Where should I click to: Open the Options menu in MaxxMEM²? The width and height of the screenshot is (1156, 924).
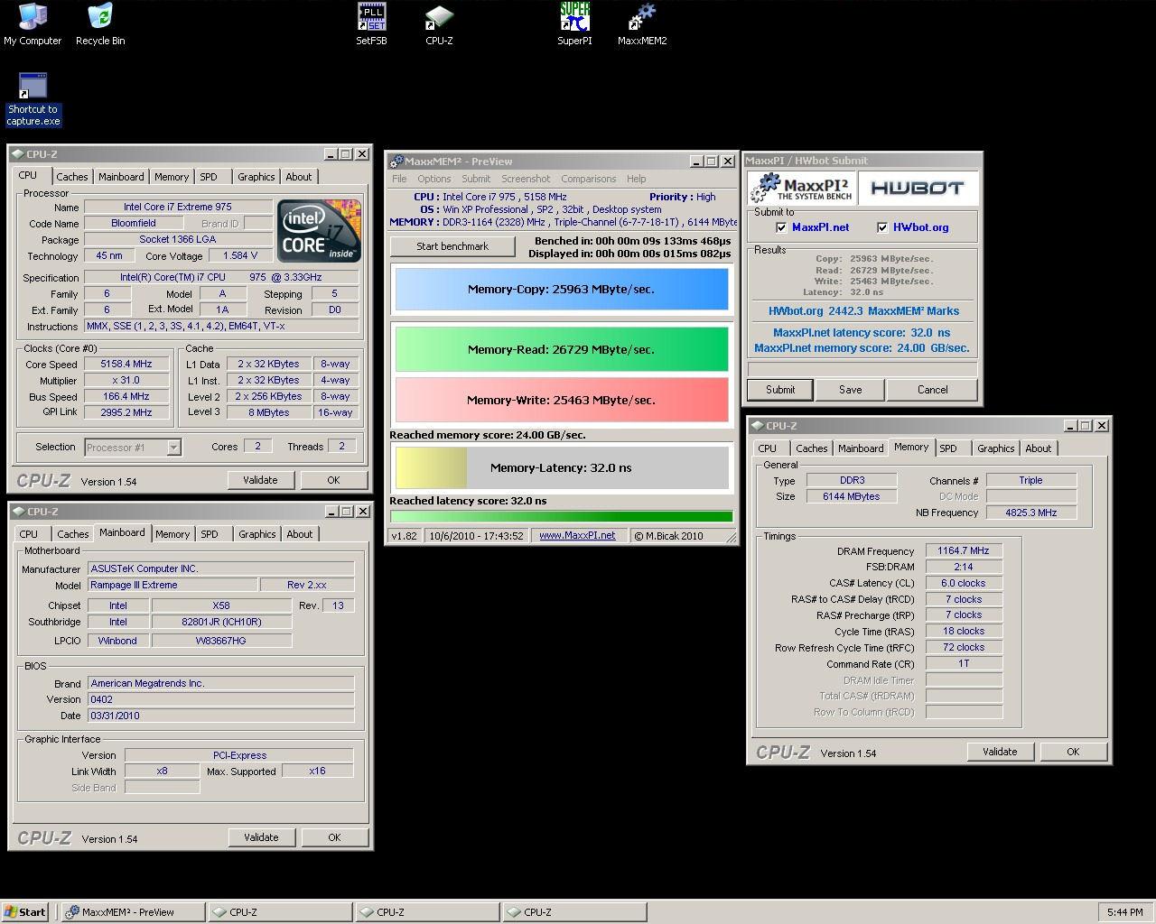(x=433, y=179)
